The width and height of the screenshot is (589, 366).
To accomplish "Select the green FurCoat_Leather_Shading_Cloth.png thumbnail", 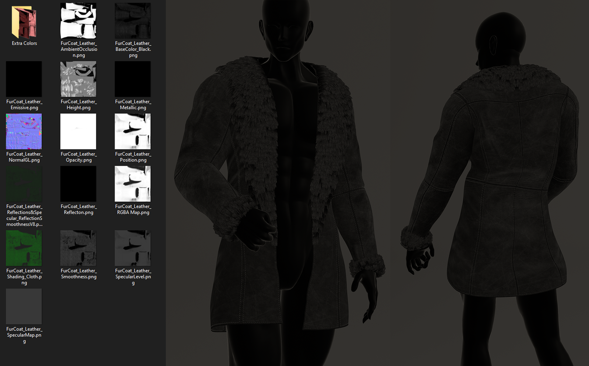I will [24, 248].
